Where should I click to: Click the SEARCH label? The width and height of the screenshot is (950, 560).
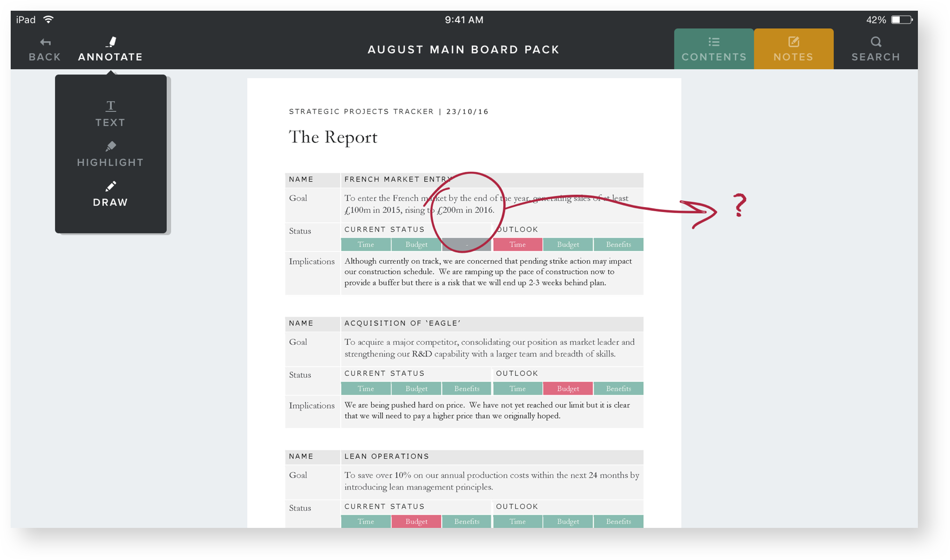(x=876, y=57)
